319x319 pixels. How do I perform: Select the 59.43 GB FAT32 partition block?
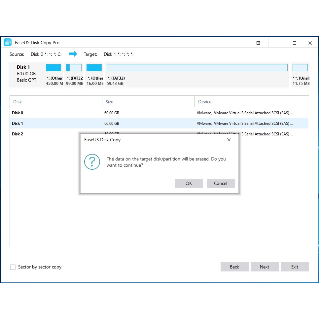pyautogui.click(x=197, y=67)
